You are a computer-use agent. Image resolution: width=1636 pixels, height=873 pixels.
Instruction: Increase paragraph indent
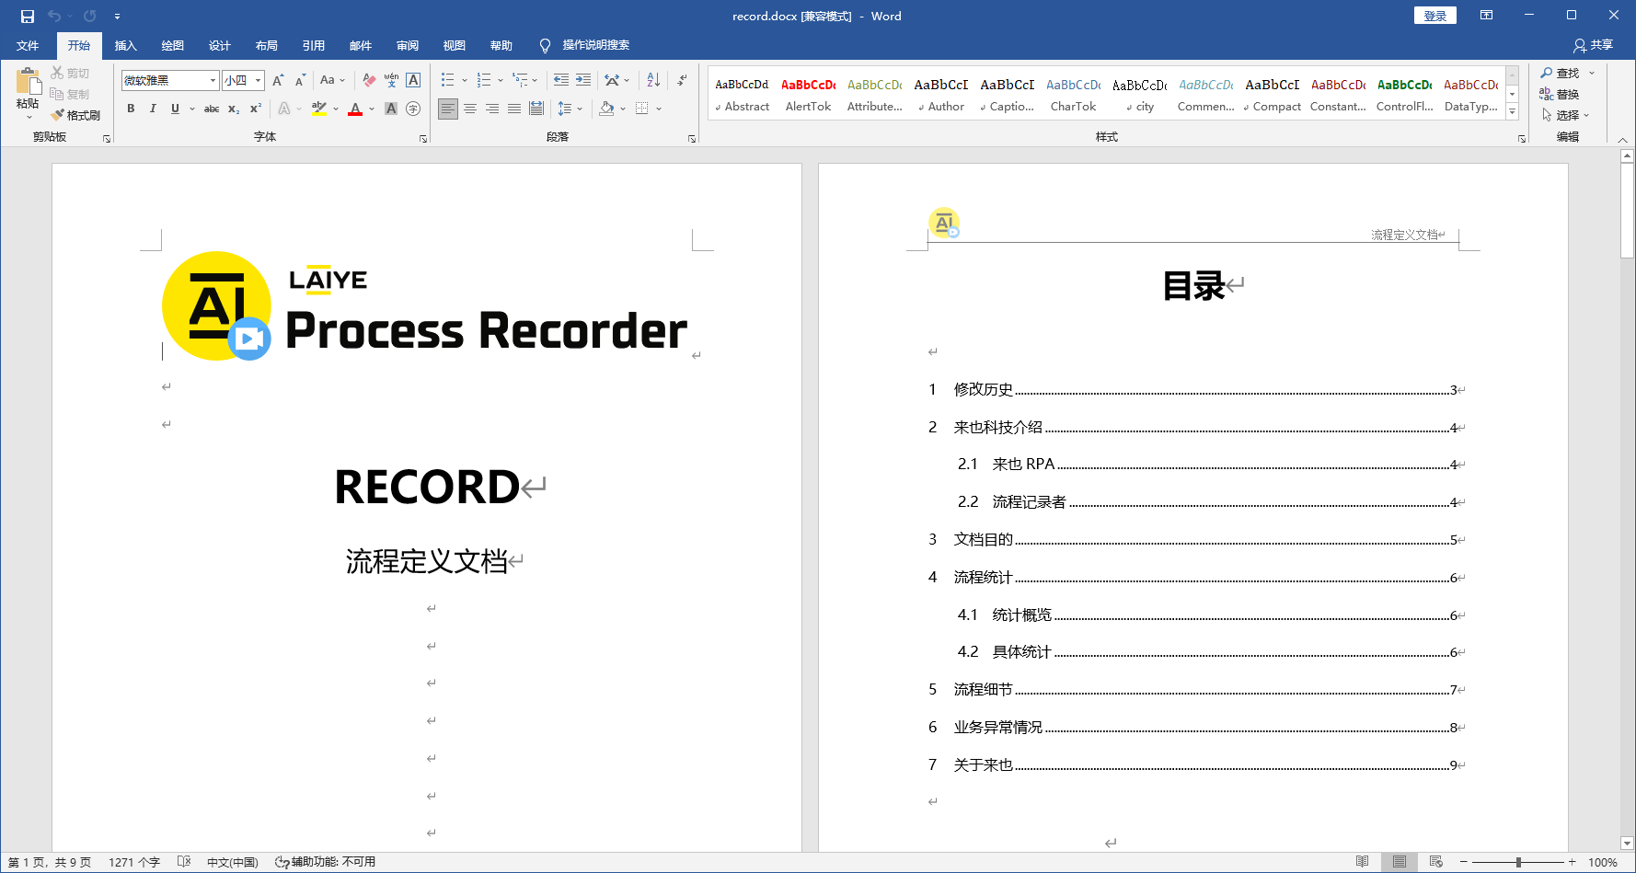583,80
